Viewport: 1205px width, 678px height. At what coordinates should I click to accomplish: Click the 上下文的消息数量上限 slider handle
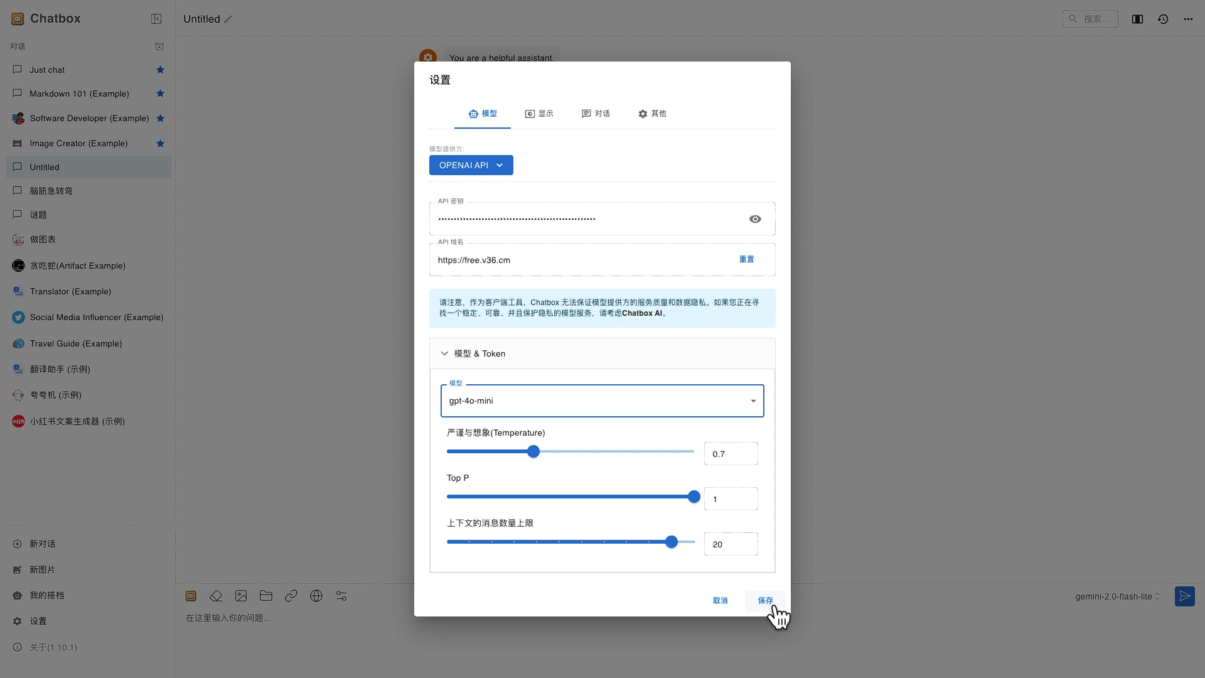click(672, 542)
